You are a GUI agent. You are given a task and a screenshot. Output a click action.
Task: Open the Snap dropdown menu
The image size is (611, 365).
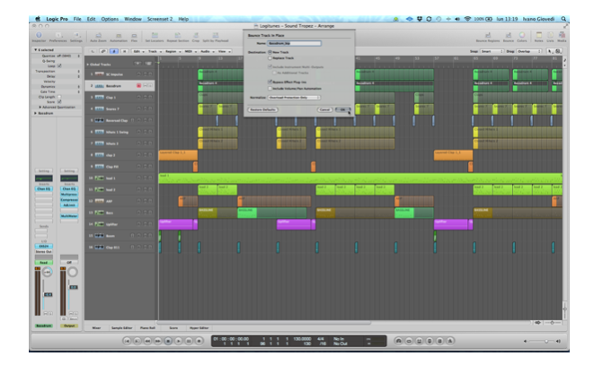click(x=491, y=51)
